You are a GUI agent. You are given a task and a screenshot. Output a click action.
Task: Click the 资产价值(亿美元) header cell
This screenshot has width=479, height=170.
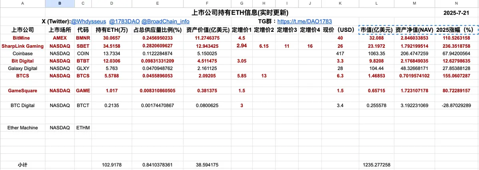pos(207,30)
